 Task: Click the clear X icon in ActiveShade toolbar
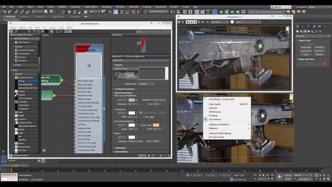tap(208, 22)
